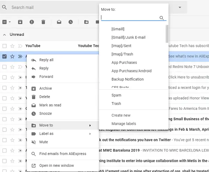Choose Reply all from the context menu
209x172 pixels.
click(x=63, y=60)
